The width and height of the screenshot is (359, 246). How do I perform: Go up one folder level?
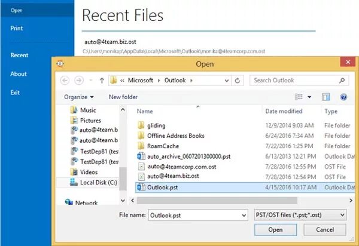(x=102, y=81)
